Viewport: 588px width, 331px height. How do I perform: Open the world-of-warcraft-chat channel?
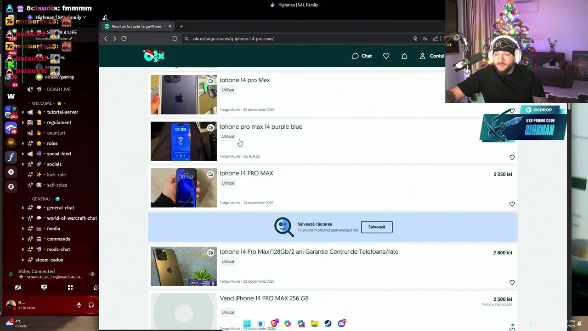(x=72, y=218)
